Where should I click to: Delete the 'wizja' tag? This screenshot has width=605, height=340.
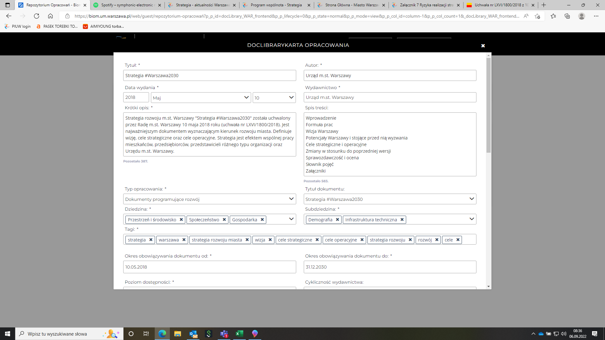tap(270, 240)
